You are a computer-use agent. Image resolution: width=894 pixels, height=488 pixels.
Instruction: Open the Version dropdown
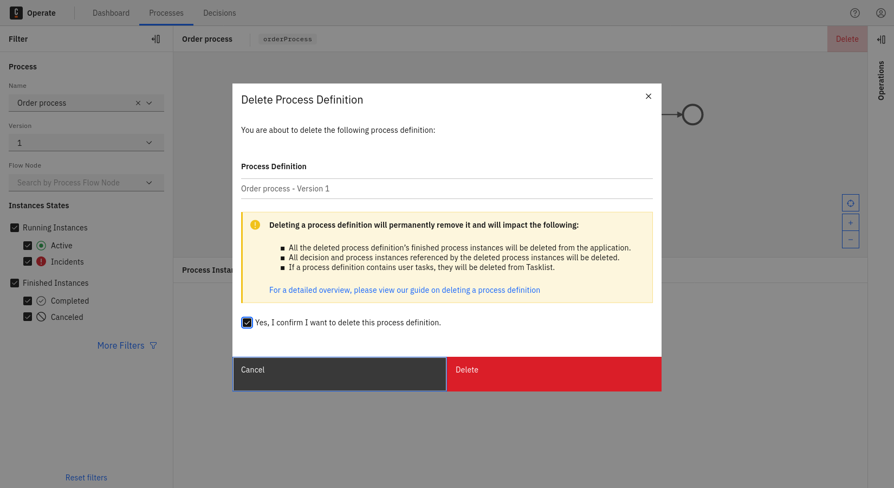point(149,142)
